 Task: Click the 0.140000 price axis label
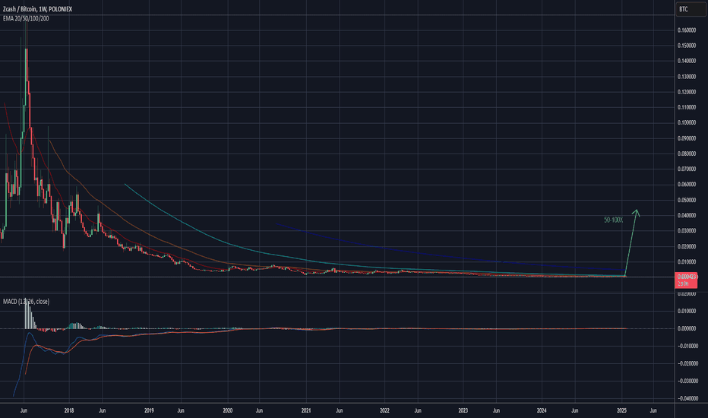[x=686, y=61]
